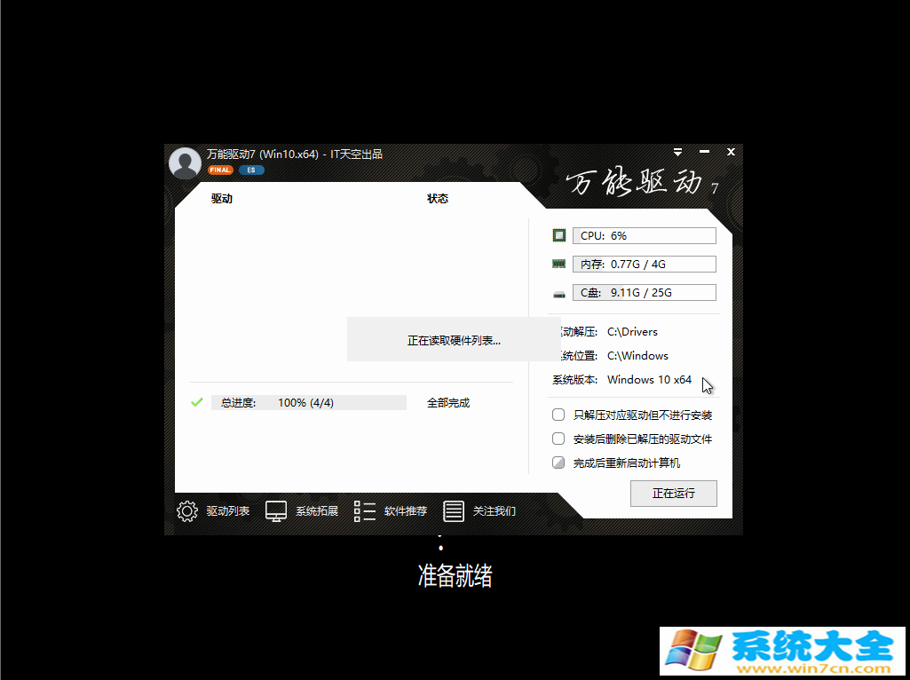Click the memory module icon
The height and width of the screenshot is (680, 910).
(559, 264)
